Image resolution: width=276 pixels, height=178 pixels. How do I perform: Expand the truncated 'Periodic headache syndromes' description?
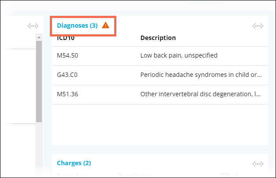(201, 75)
